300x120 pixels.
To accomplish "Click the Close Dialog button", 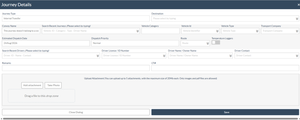I will (x=76, y=112).
